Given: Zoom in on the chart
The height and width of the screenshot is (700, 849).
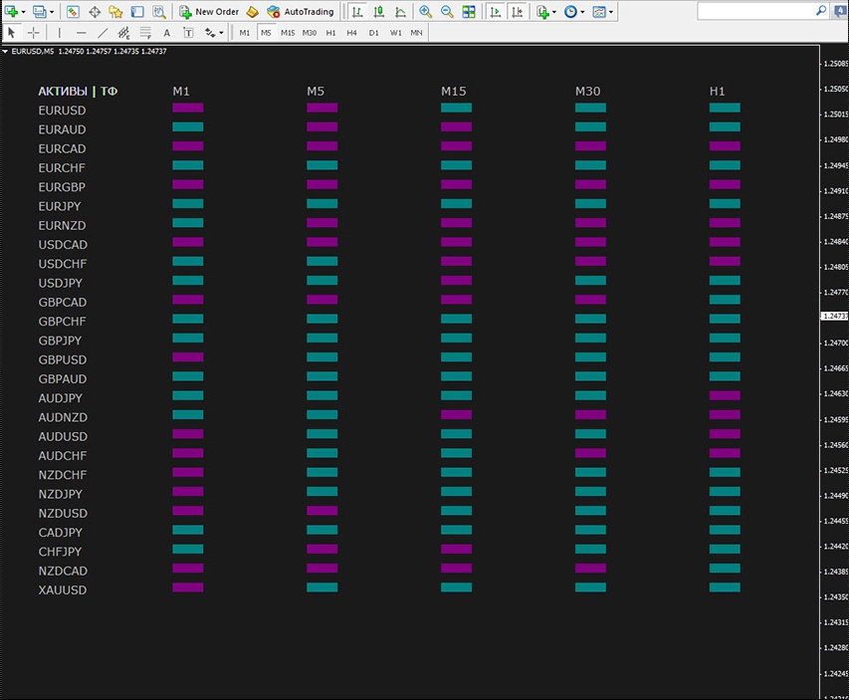Looking at the screenshot, I should (425, 12).
